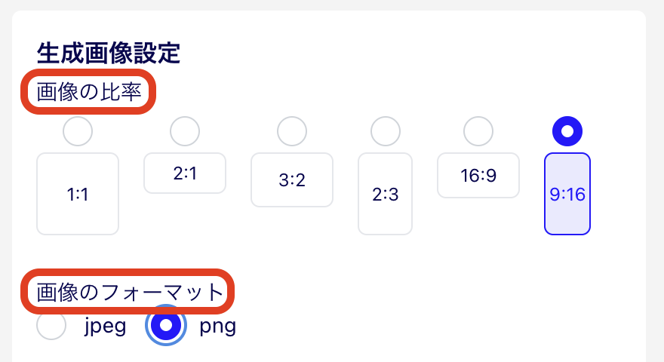Choose the square 1:1 ratio box
664x362 pixels.
(78, 194)
